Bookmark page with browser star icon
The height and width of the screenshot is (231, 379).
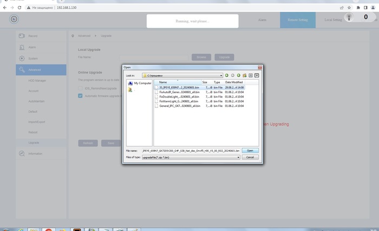tap(350, 8)
